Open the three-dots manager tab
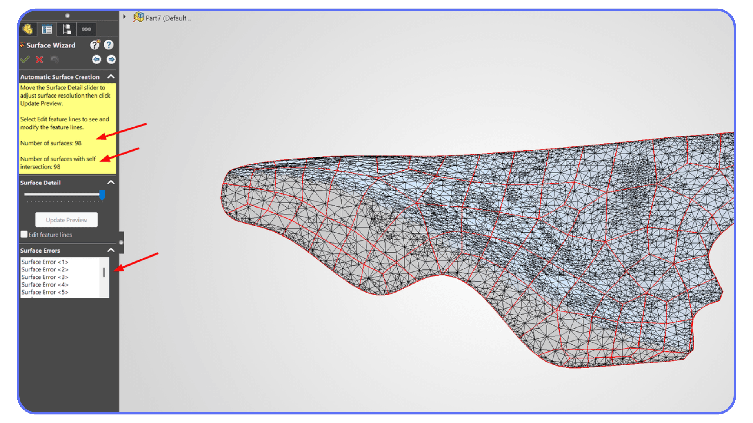753x423 pixels. pyautogui.click(x=86, y=29)
